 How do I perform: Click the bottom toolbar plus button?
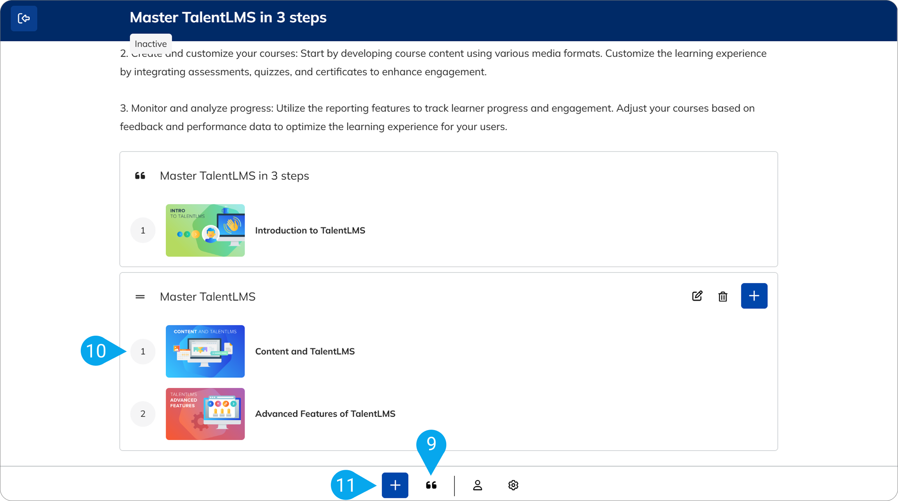[x=395, y=485]
